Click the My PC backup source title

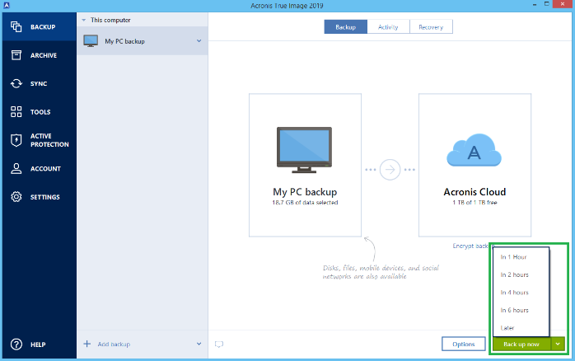pyautogui.click(x=305, y=192)
